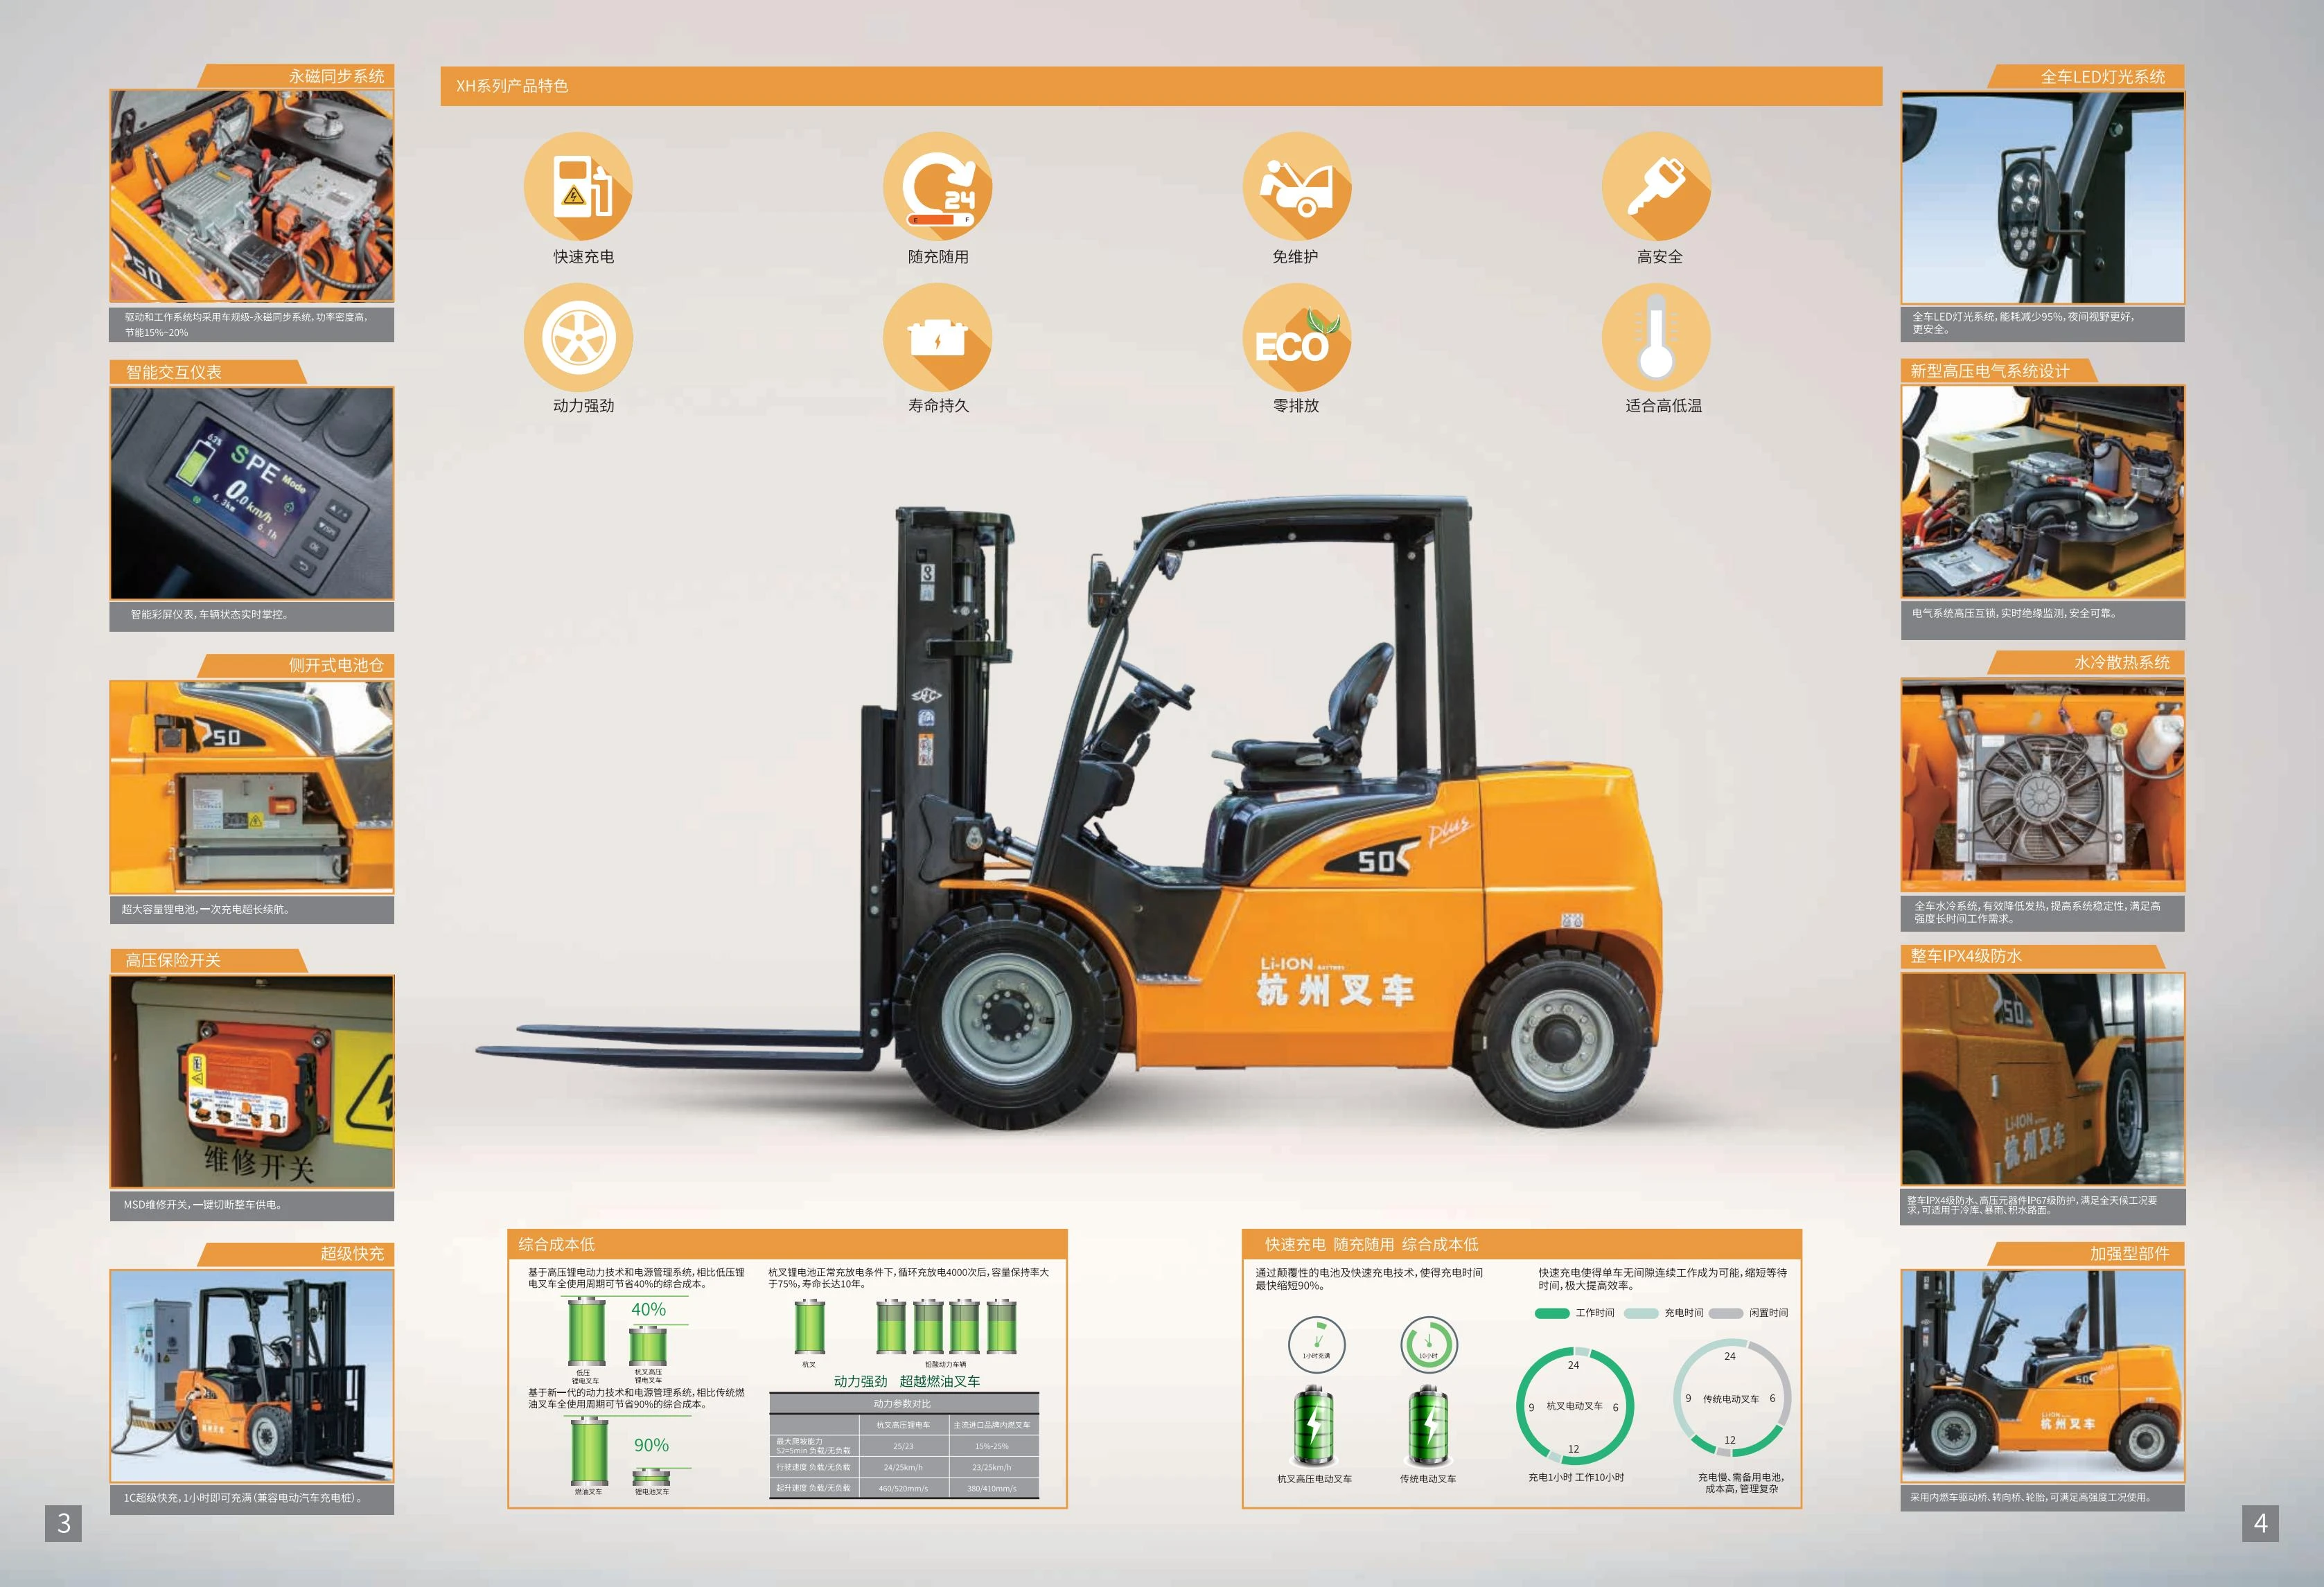This screenshot has width=2324, height=1587.
Task: Click the long life (寿命持久) battery icon
Action: coord(937,337)
